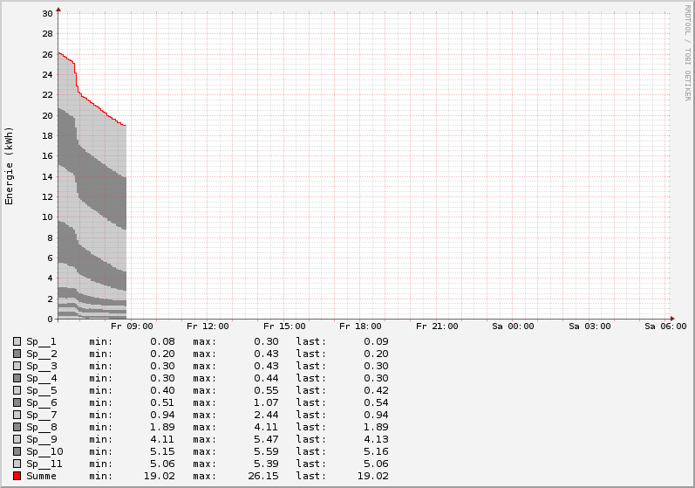This screenshot has height=488, width=695.
Task: Click the Sp__9 legend color box
Action: pos(17,439)
